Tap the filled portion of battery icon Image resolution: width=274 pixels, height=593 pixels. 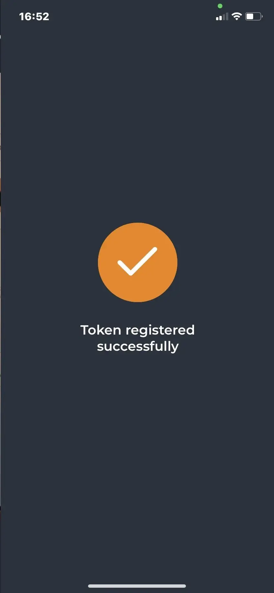click(250, 16)
